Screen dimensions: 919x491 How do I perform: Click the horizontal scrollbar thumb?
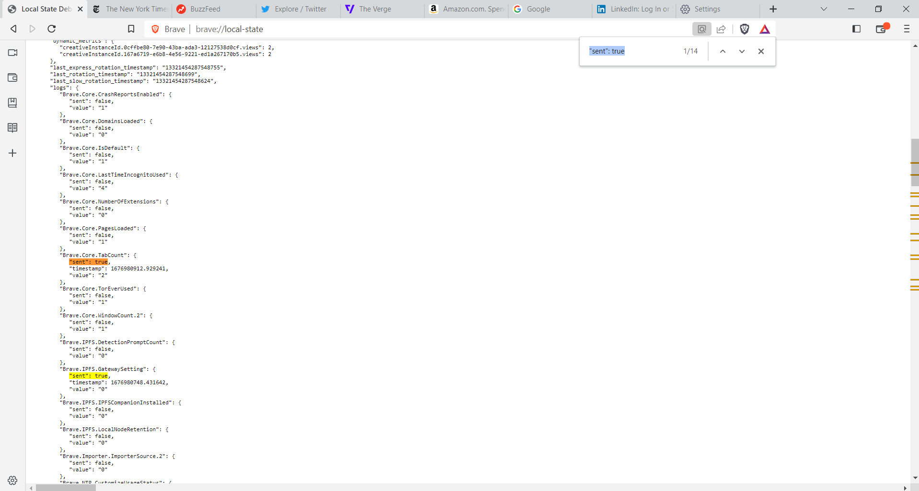pyautogui.click(x=66, y=488)
